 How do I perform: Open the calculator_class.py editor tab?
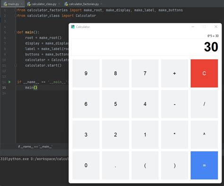(44, 4)
